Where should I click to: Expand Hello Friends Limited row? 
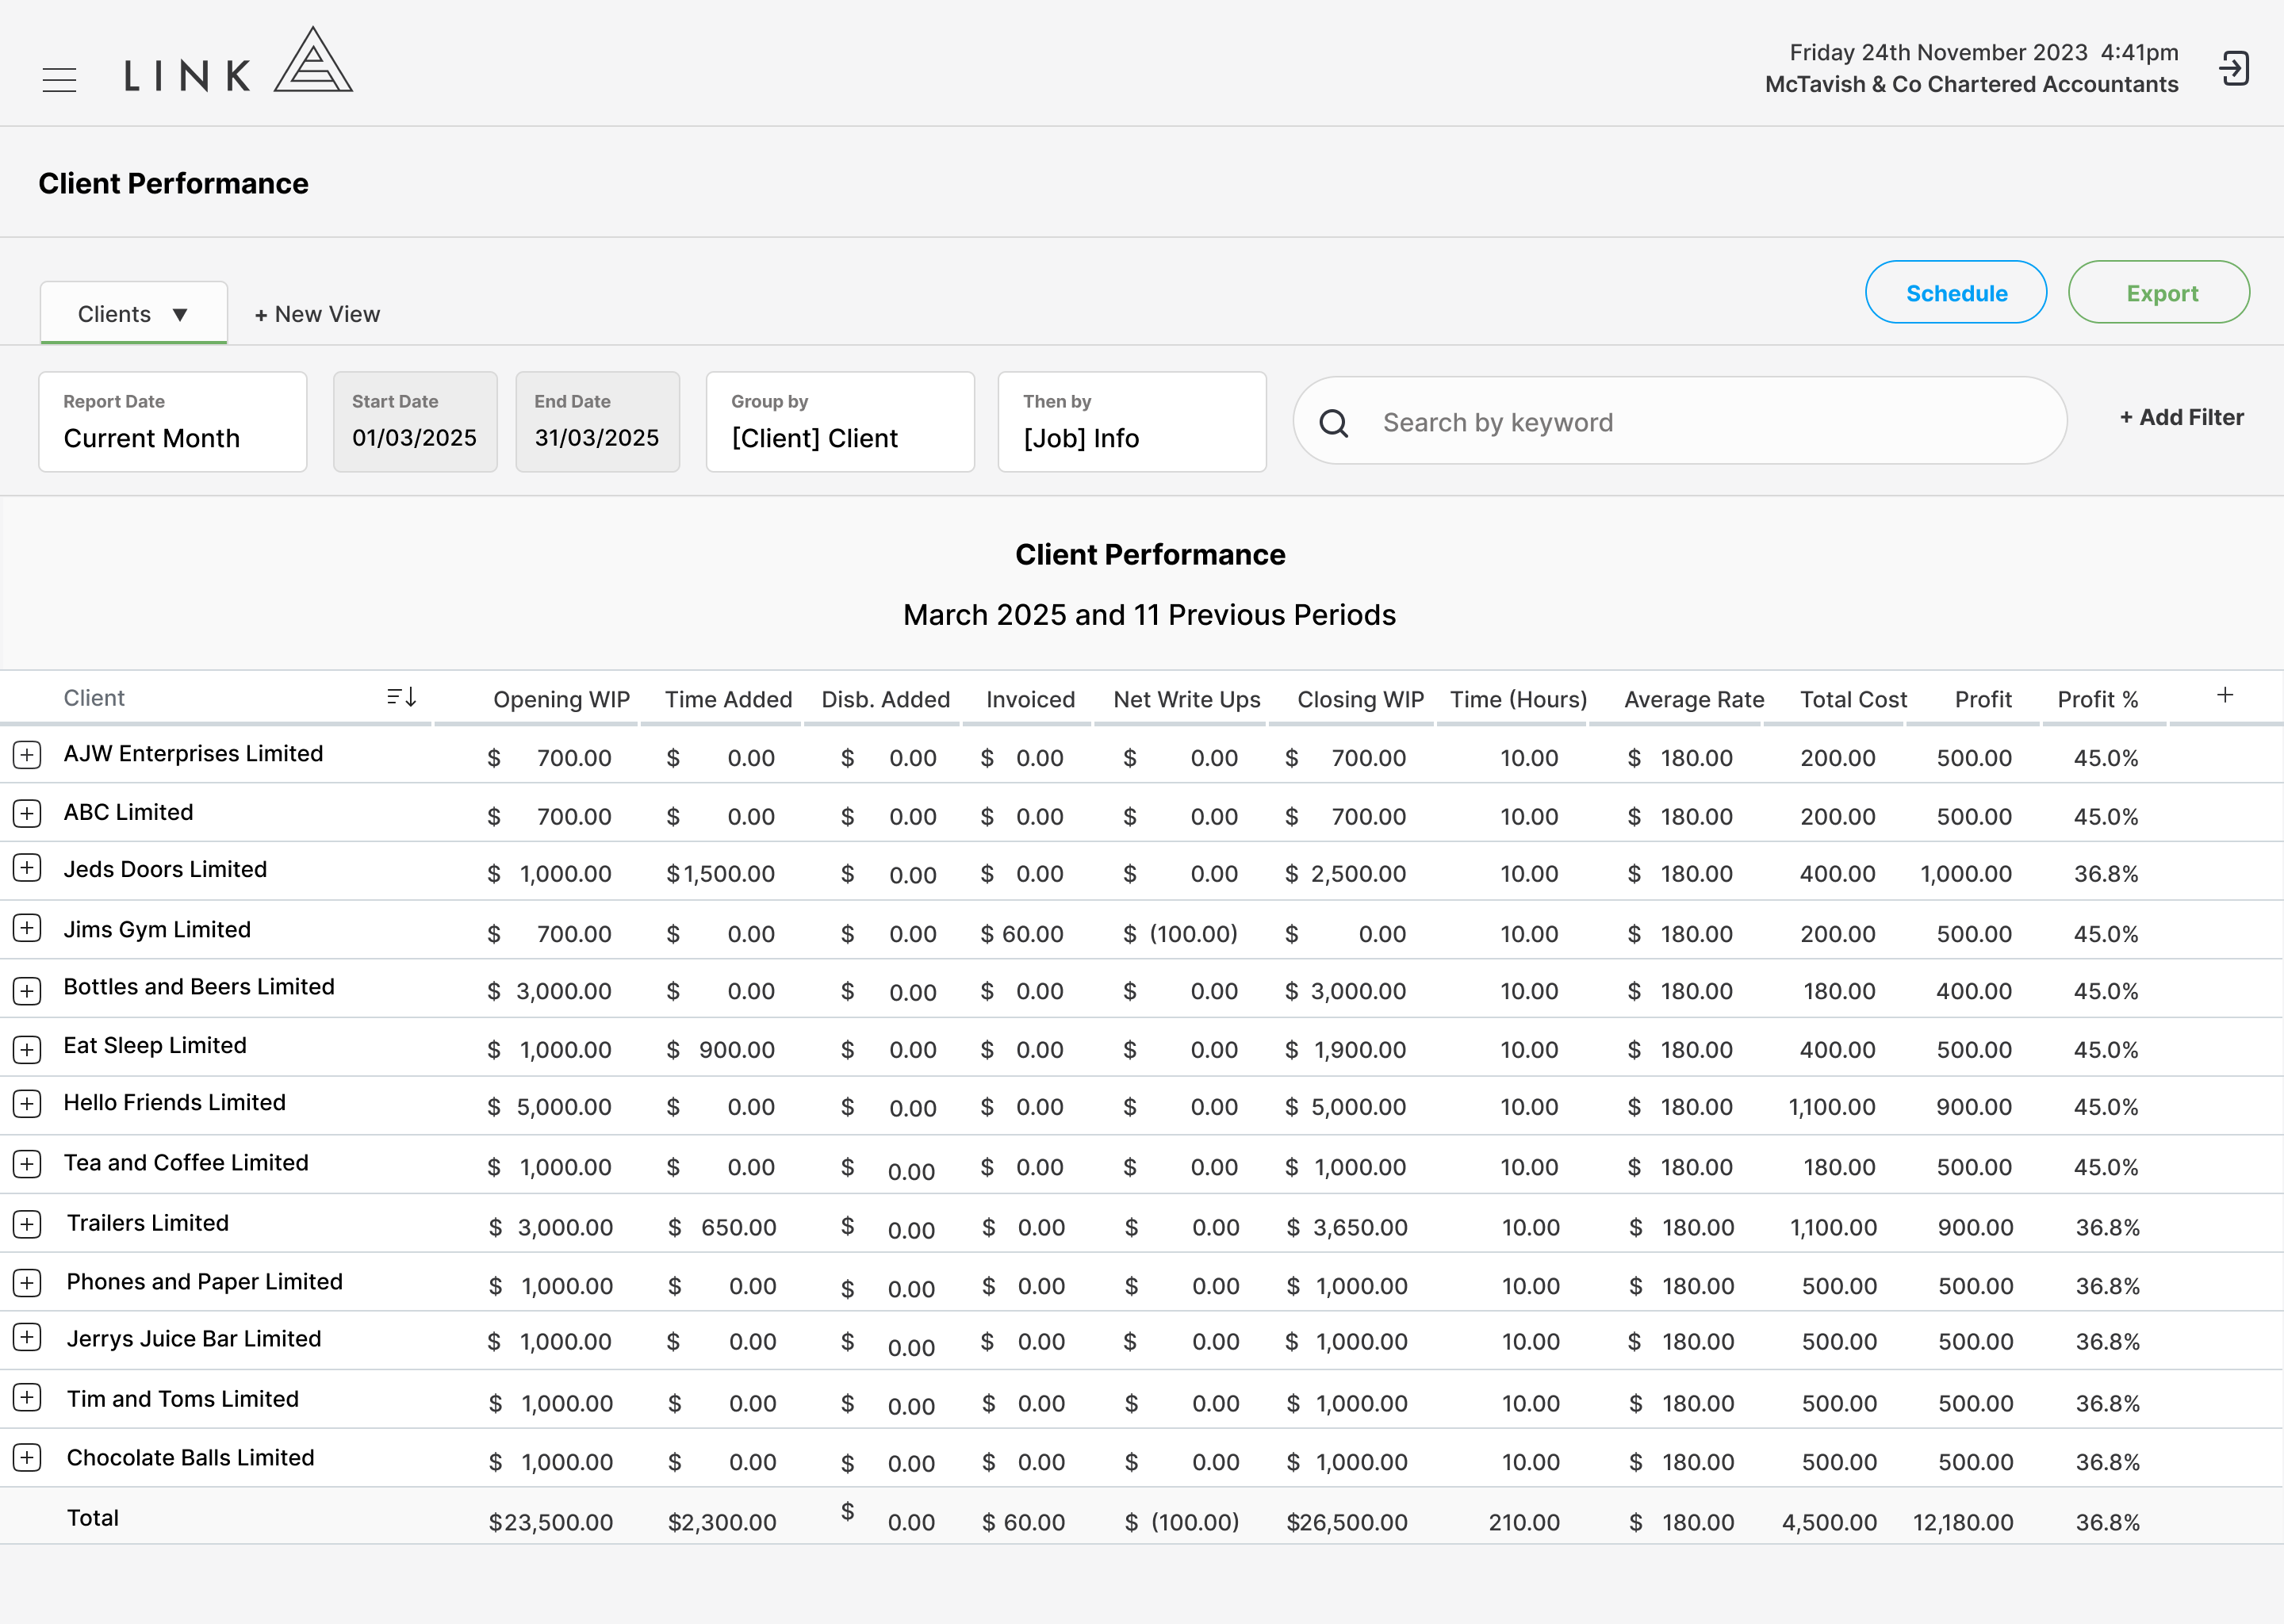(x=27, y=1104)
